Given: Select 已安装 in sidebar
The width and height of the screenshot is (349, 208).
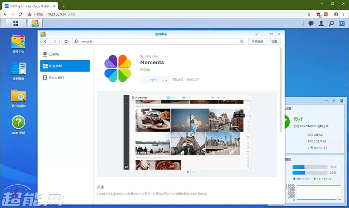Looking at the screenshot, I should [65, 54].
